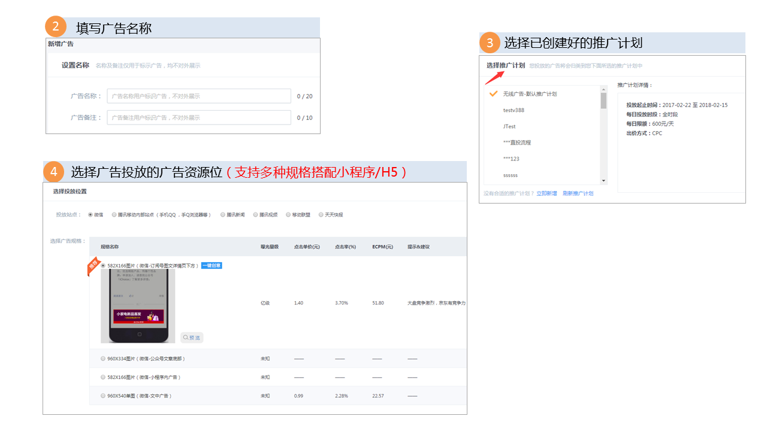Click the orange checkmark beside 无线广告-默认推广计划
The image size is (767, 431).
click(494, 93)
